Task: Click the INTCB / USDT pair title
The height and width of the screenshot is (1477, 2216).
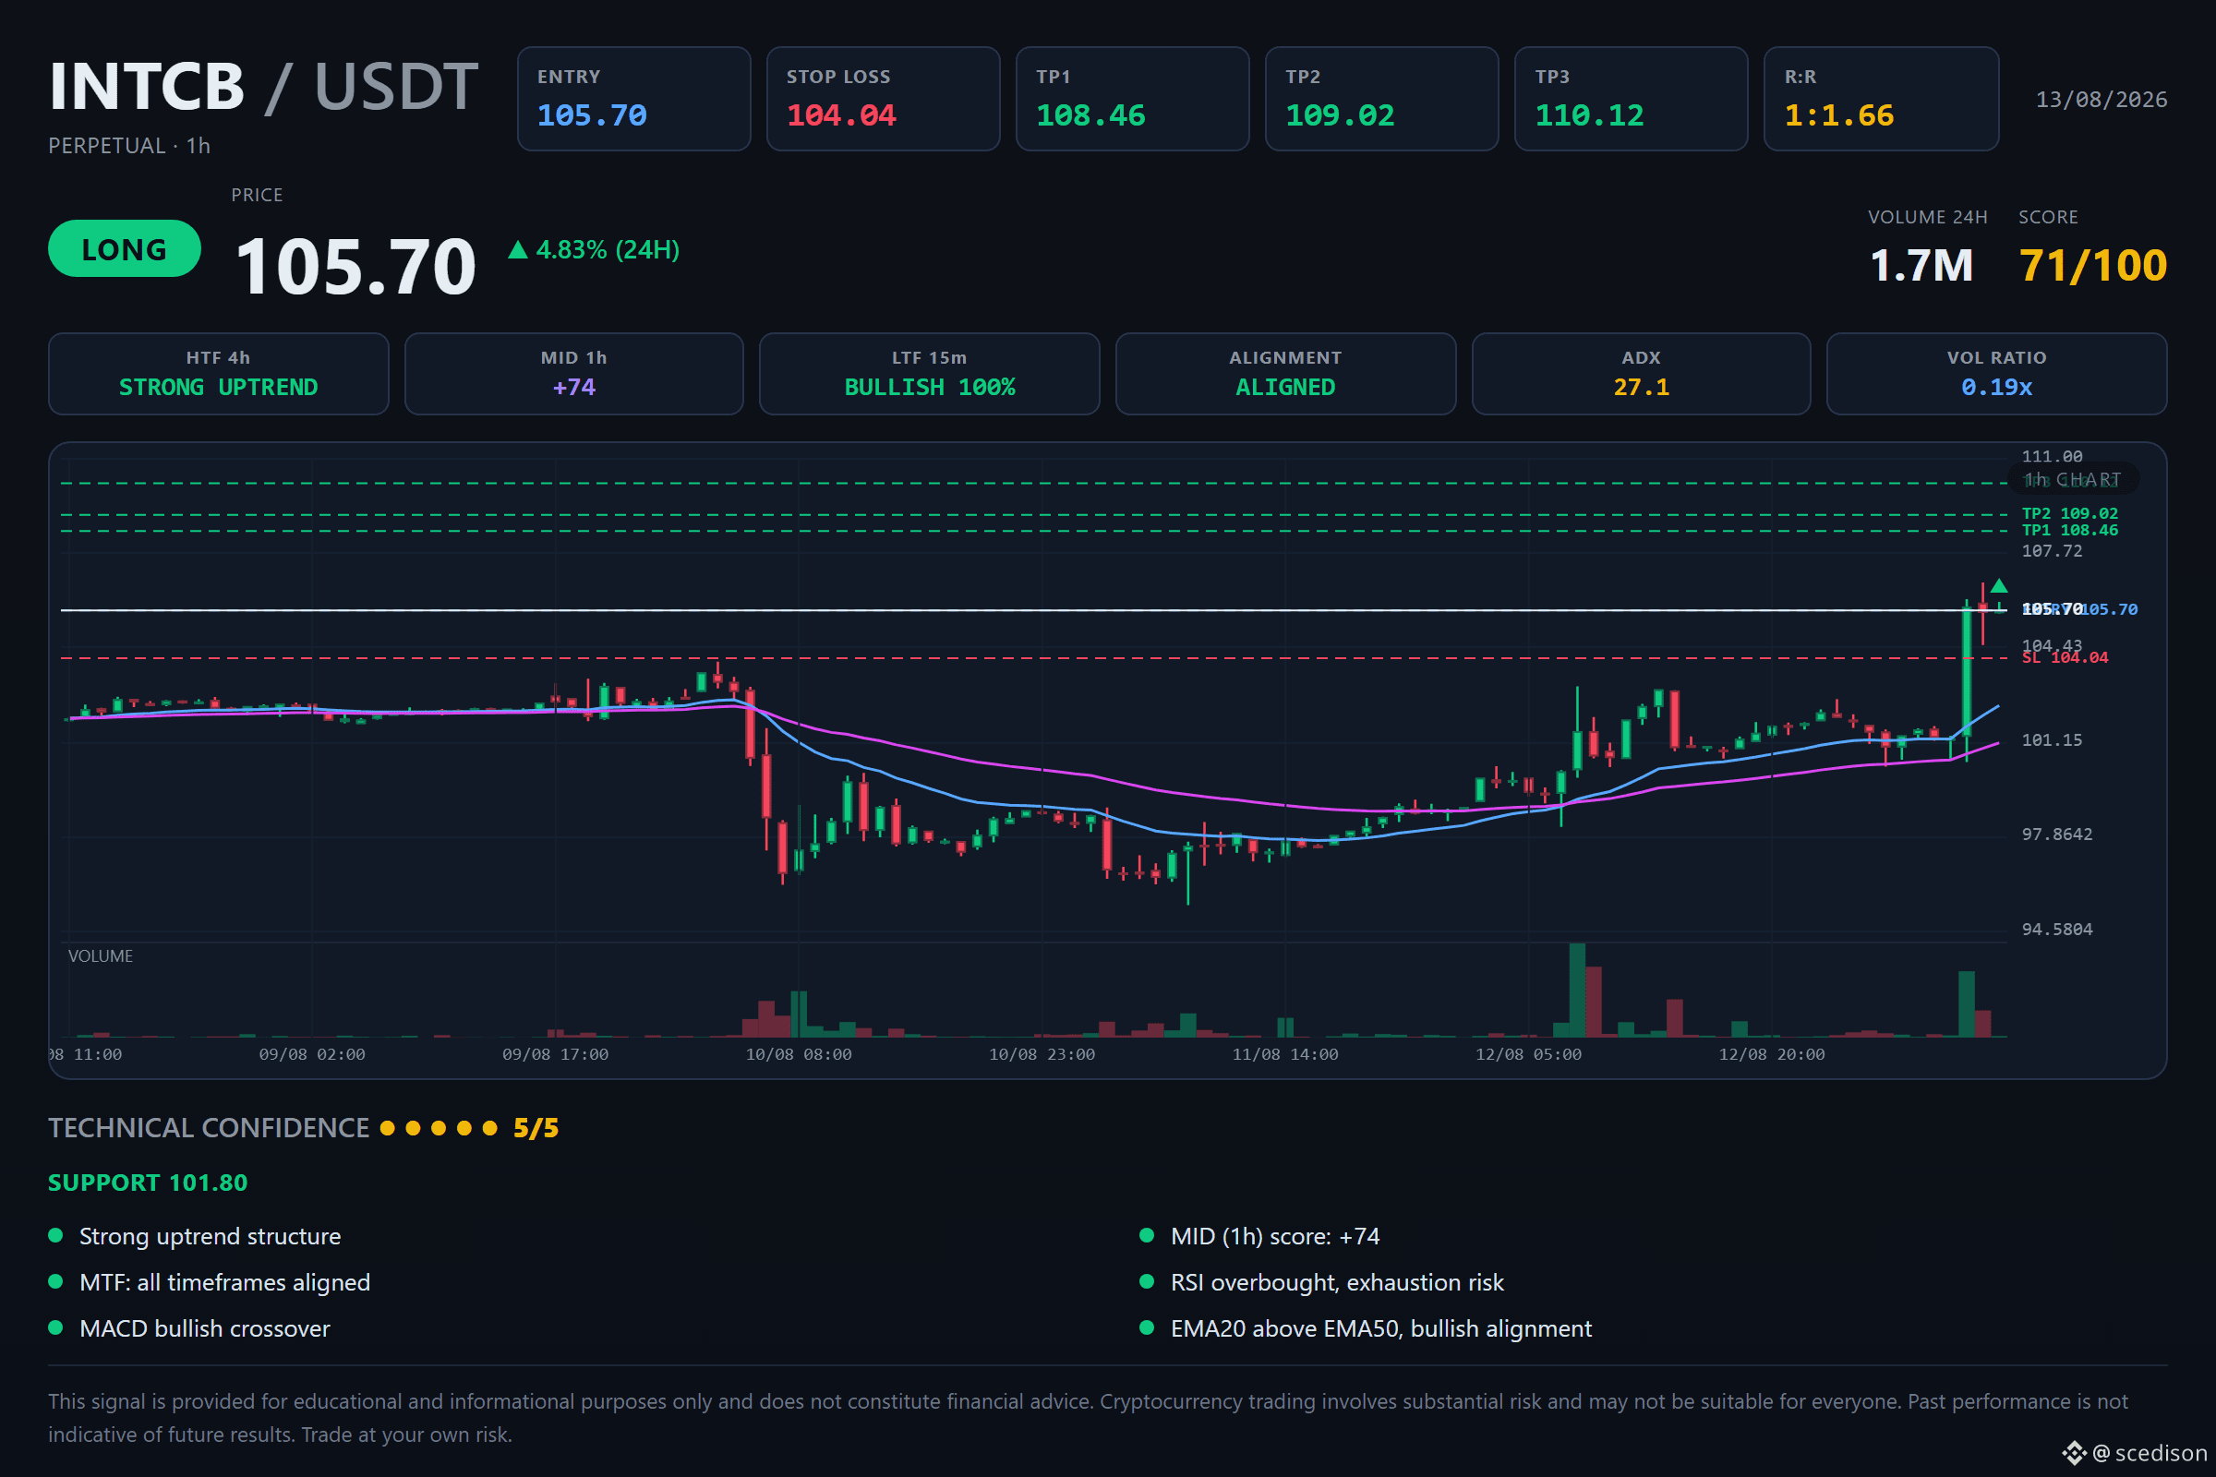Action: point(264,87)
